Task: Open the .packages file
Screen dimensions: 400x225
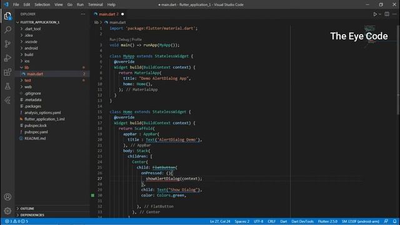Action: point(32,106)
